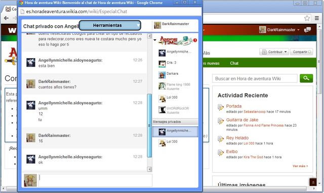This screenshot has width=324, height=193.
Task: Click the Chrome icon in chat window title bar
Action: pos(21,3)
